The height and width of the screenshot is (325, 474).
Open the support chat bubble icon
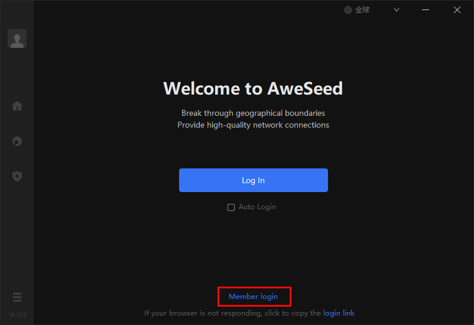coord(17,141)
